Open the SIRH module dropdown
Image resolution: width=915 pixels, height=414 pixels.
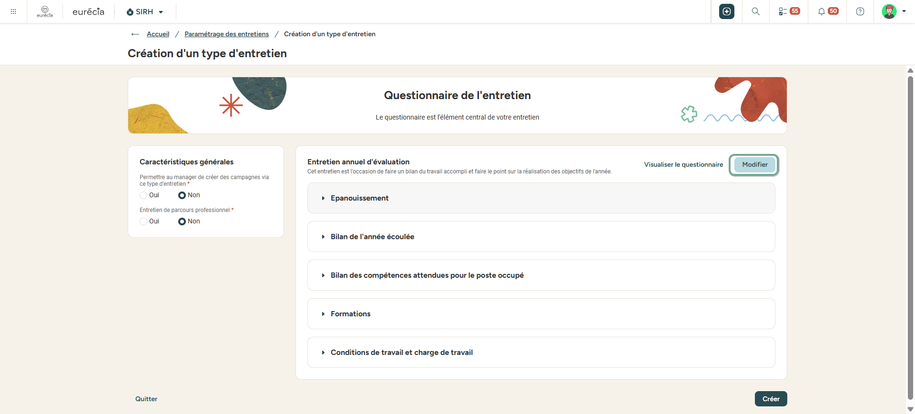click(x=145, y=11)
